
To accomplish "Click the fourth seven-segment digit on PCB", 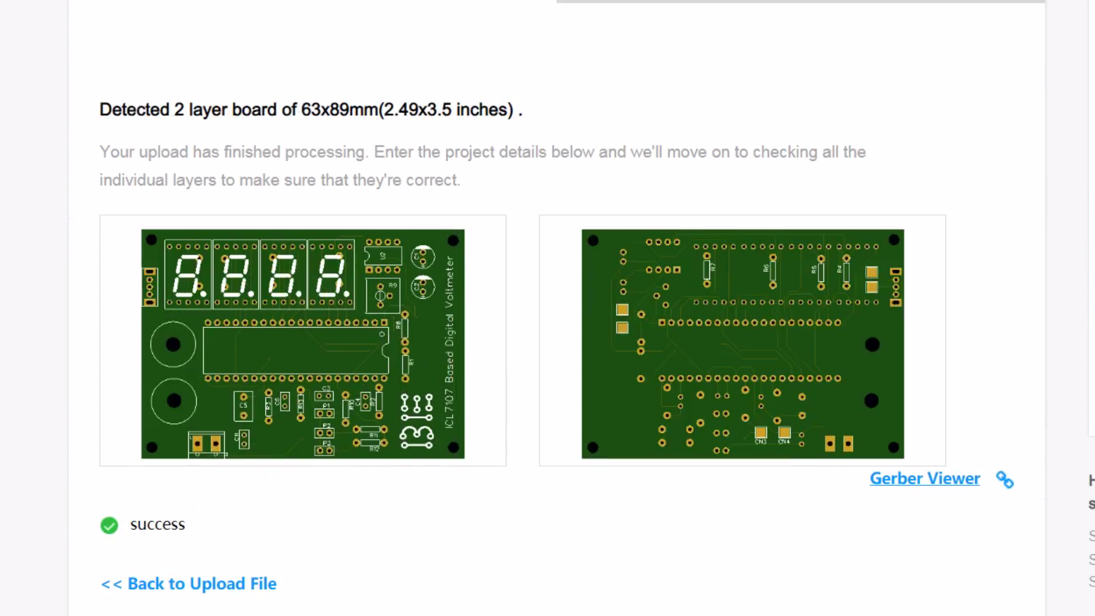I will click(x=331, y=275).
